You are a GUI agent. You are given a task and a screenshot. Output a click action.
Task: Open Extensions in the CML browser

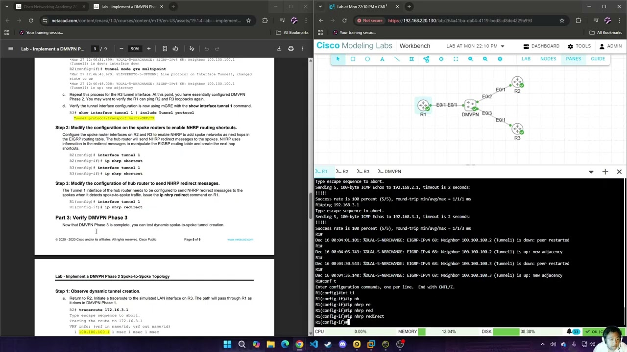(x=579, y=21)
